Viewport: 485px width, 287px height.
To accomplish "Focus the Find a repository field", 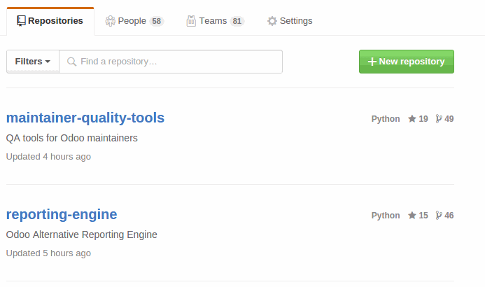I will point(178,62).
